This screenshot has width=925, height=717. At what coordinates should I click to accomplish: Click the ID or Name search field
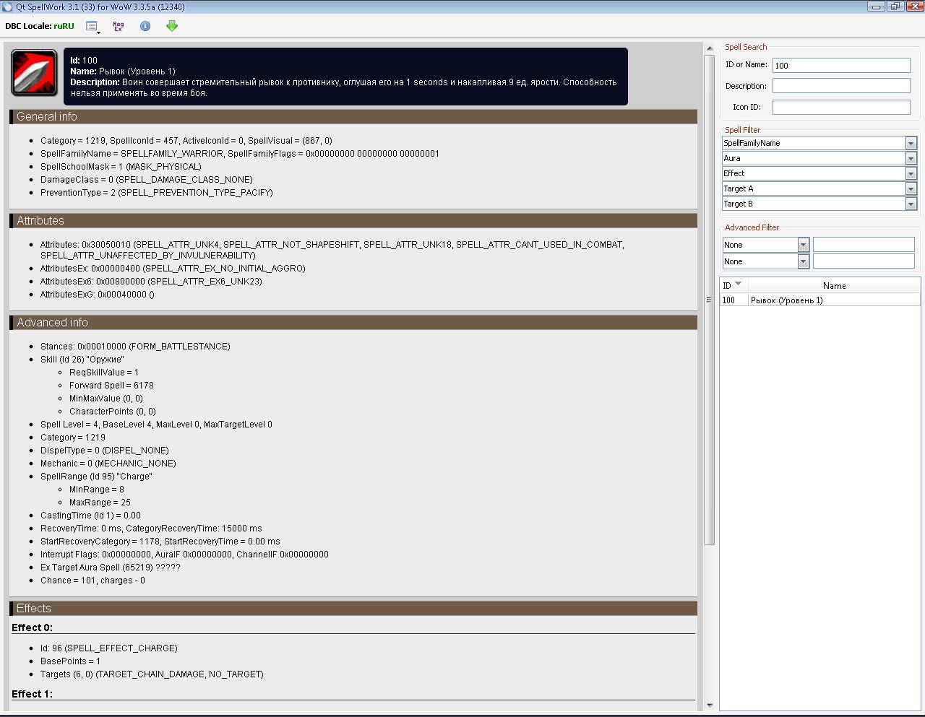pyautogui.click(x=840, y=65)
